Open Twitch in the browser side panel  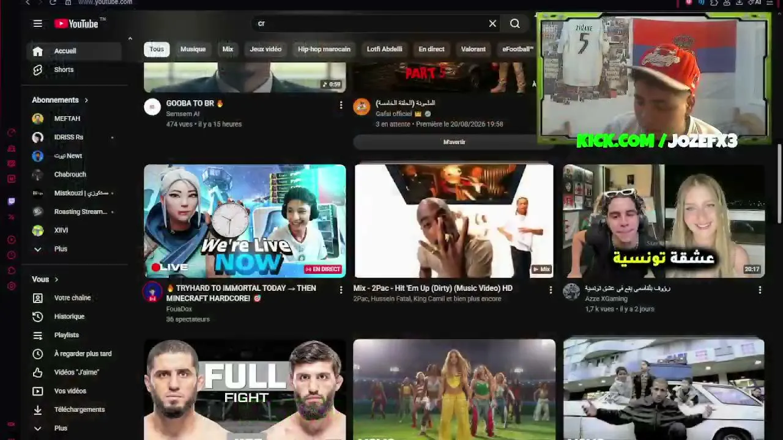[11, 201]
